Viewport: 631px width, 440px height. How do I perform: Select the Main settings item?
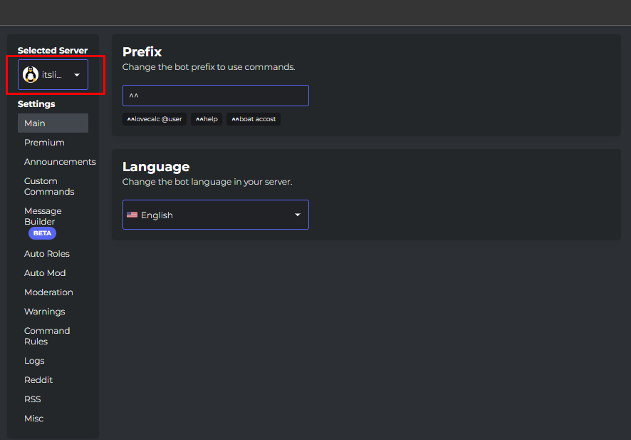53,123
